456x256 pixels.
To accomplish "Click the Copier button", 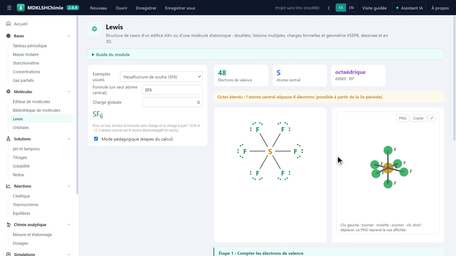I will 418,118.
